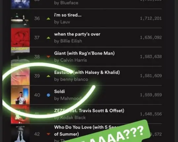Click green up arrow for when the party's over
Image resolution: width=178 pixels, height=142 pixels.
(48, 38)
